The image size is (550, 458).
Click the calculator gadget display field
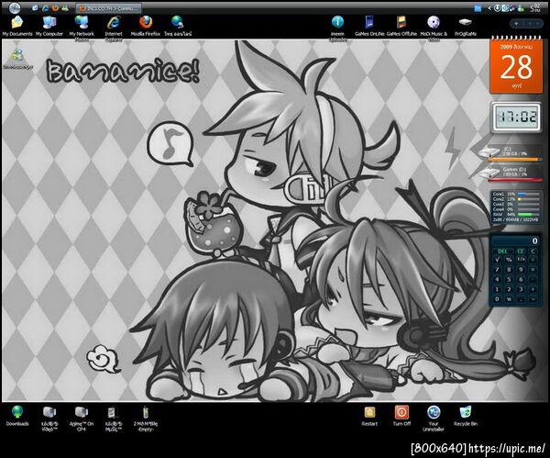click(515, 240)
